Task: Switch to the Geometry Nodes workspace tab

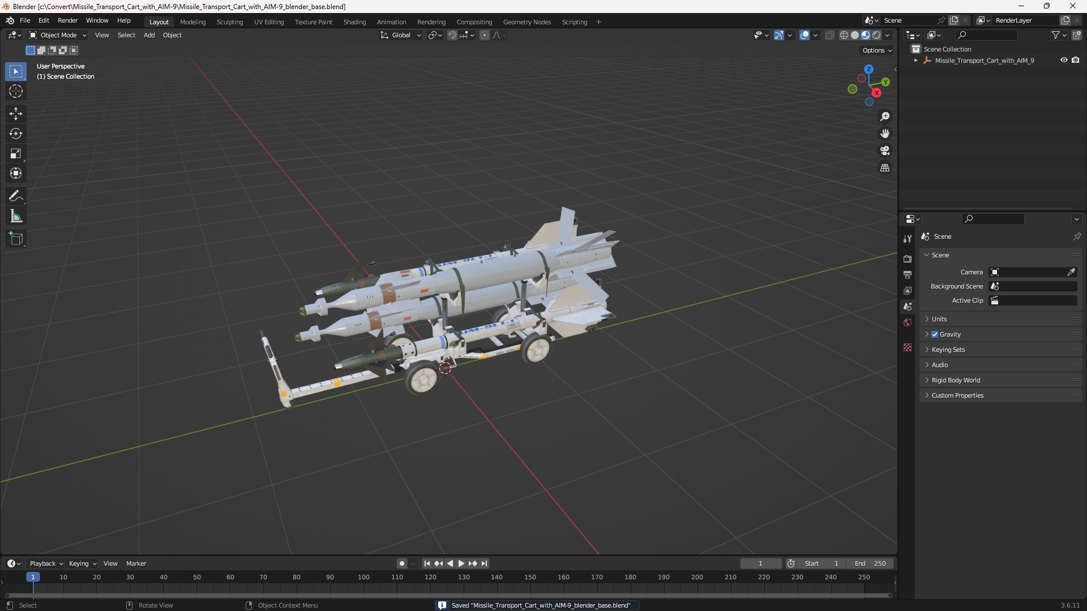Action: 527,22
